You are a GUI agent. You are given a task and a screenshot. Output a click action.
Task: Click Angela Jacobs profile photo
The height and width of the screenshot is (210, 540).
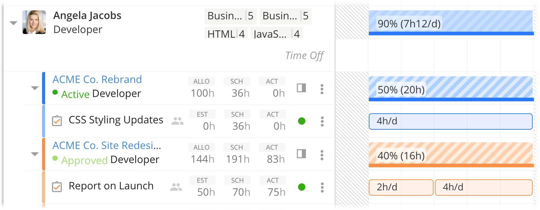coord(34,22)
